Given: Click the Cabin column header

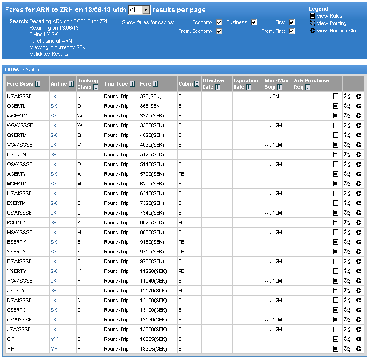Looking at the screenshot, I should [185, 84].
